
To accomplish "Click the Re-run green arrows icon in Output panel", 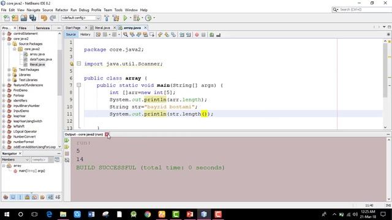I will coord(67,141).
